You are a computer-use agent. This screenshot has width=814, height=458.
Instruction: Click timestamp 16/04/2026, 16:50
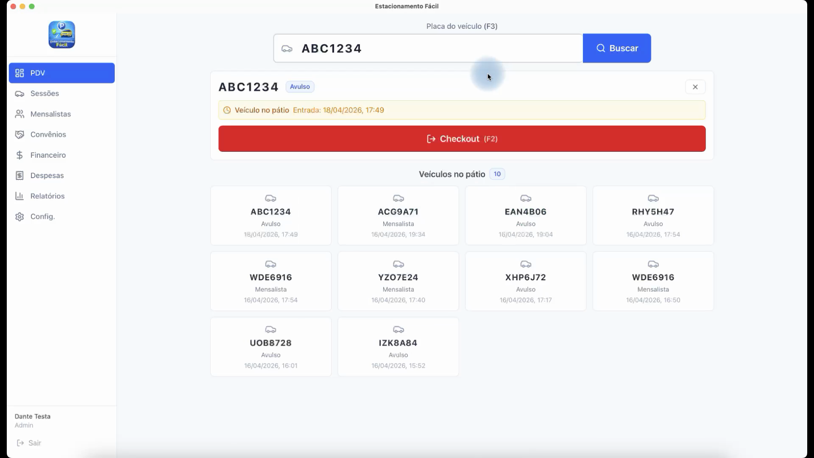tap(653, 300)
